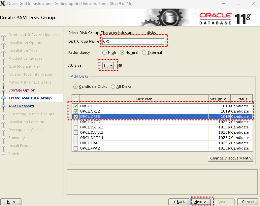Click the ASM Password step marker icon
Screen dimensions: 260x206
tap(4, 106)
